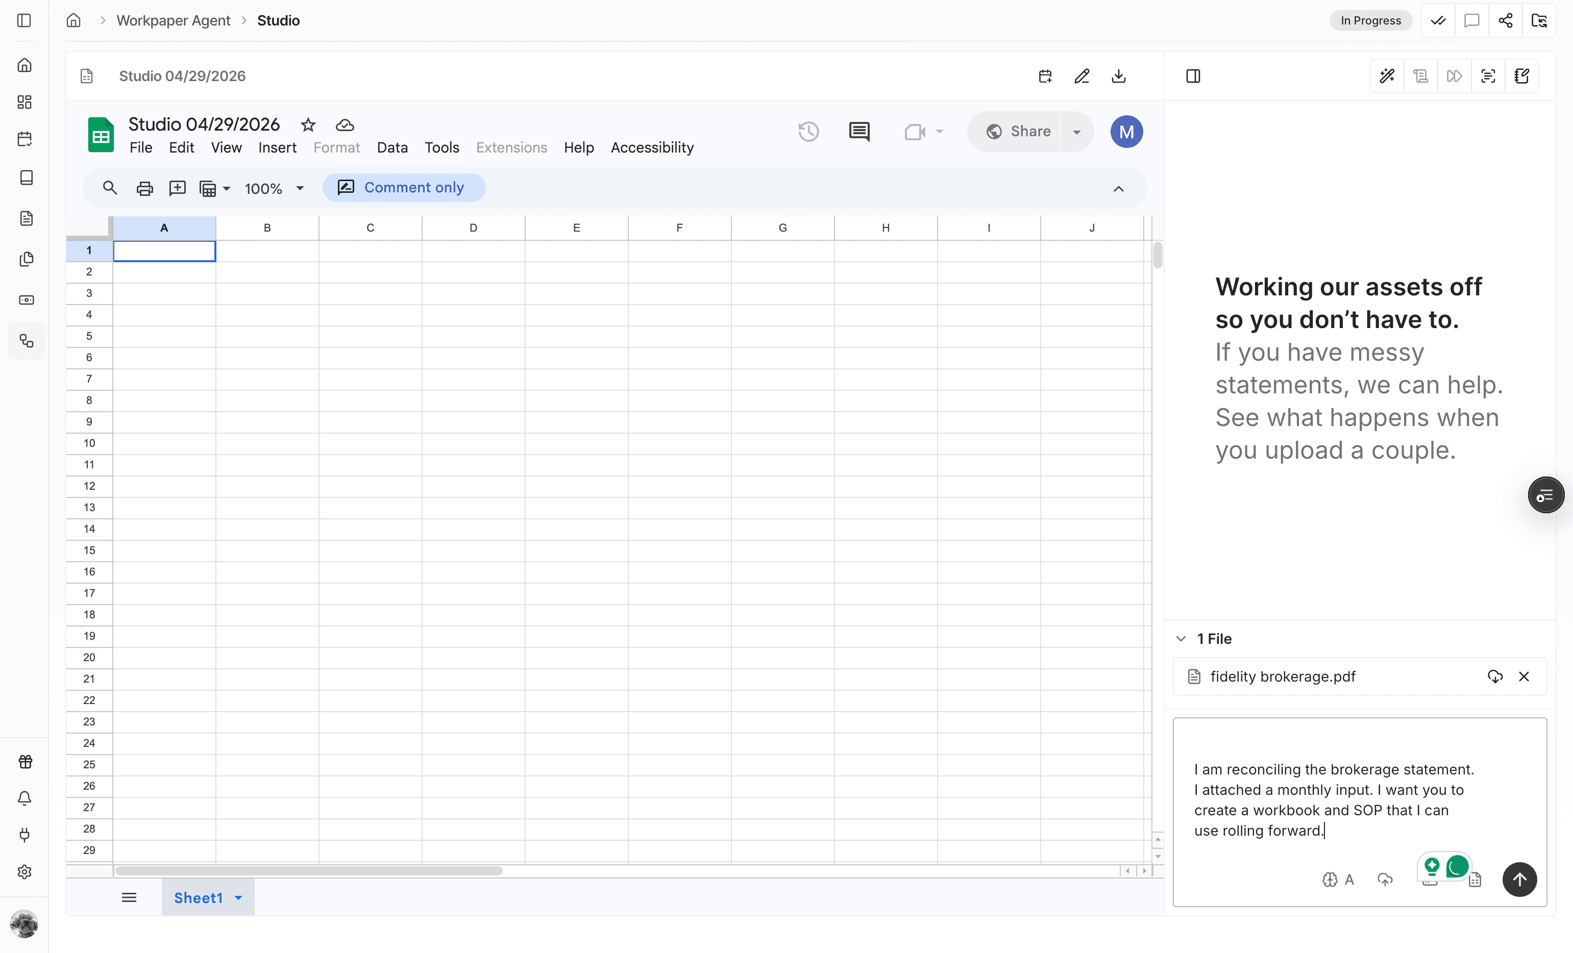Open the banknote icon in left sidebar
This screenshot has width=1573, height=953.
tap(26, 300)
